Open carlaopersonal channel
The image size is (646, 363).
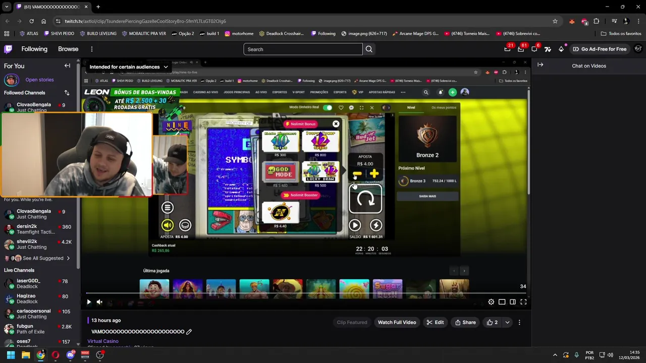click(x=38, y=314)
